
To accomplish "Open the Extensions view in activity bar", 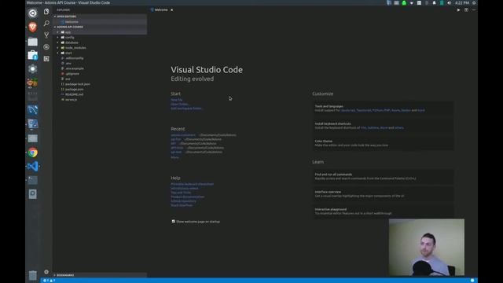I will (46, 59).
